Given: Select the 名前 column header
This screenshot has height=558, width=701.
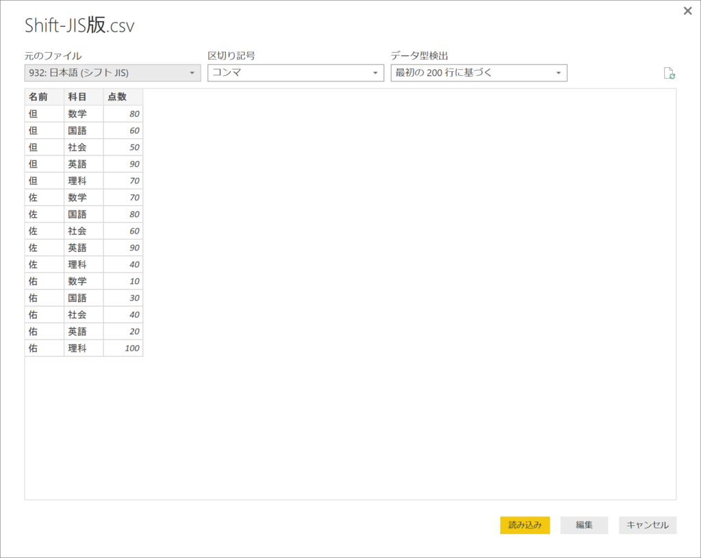Looking at the screenshot, I should (x=44, y=97).
